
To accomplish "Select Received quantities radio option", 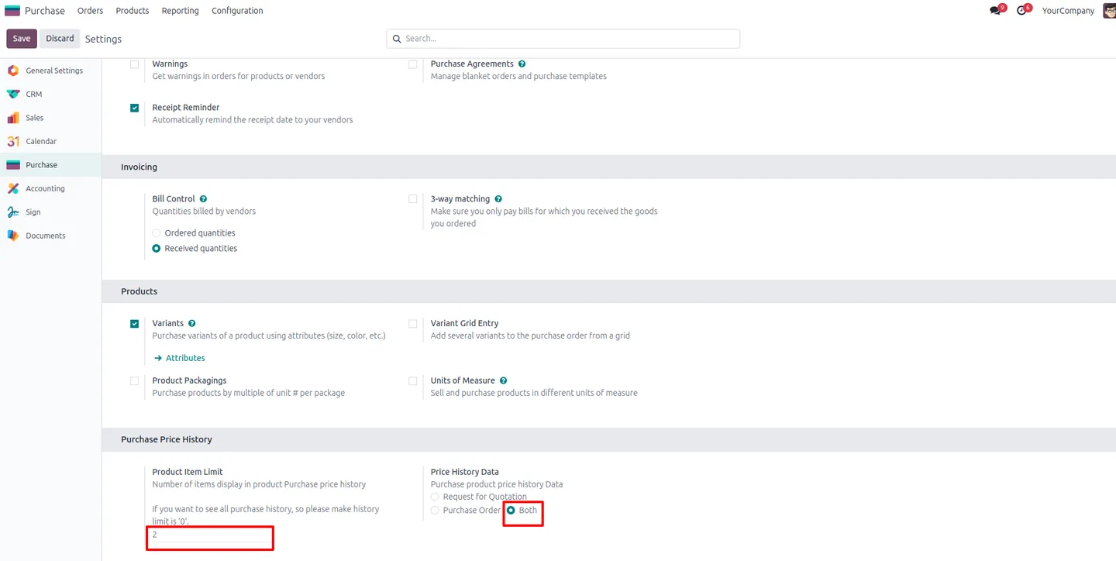I will (157, 249).
